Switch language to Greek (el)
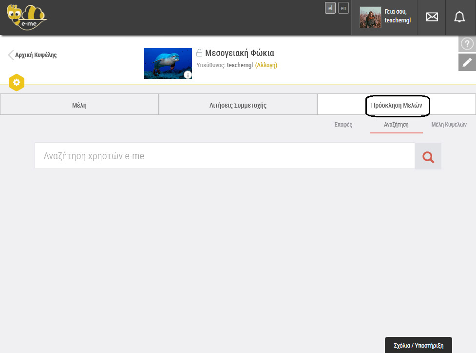 tap(330, 8)
